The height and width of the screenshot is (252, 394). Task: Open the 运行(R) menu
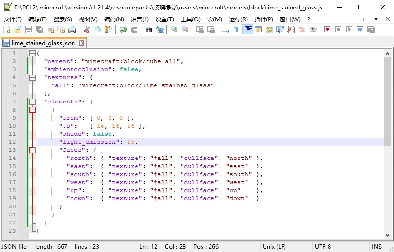tap(238, 19)
